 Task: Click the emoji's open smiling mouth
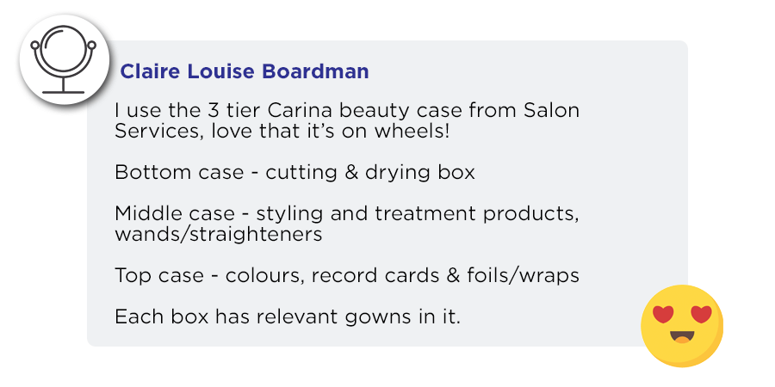pyautogui.click(x=682, y=336)
